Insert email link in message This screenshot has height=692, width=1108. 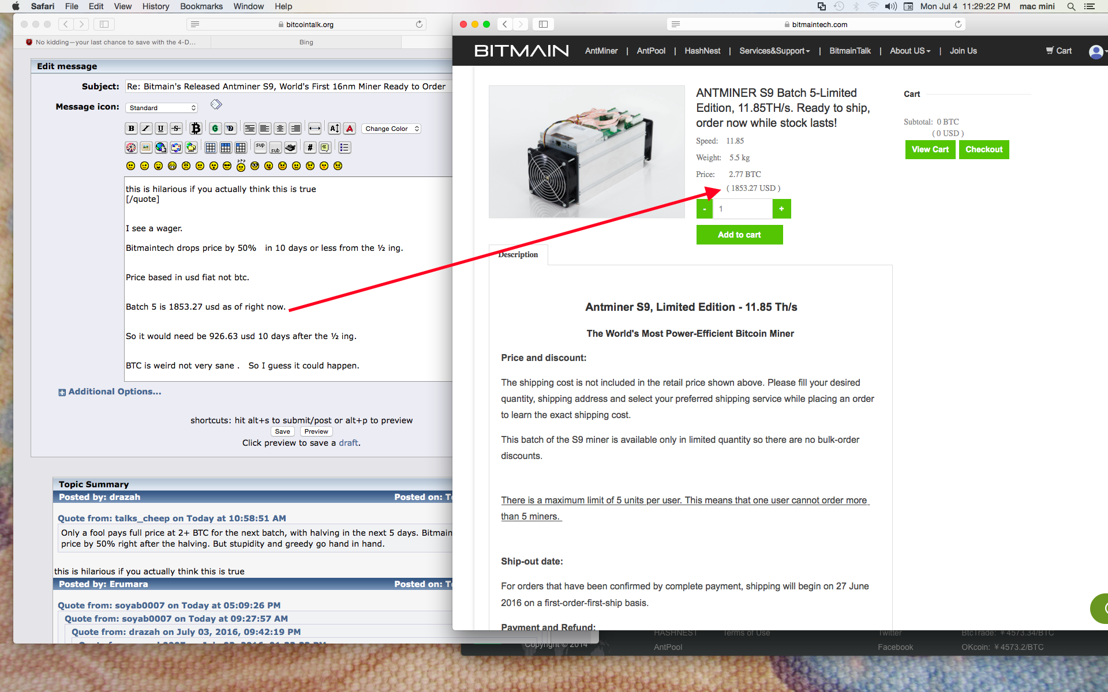tap(176, 148)
